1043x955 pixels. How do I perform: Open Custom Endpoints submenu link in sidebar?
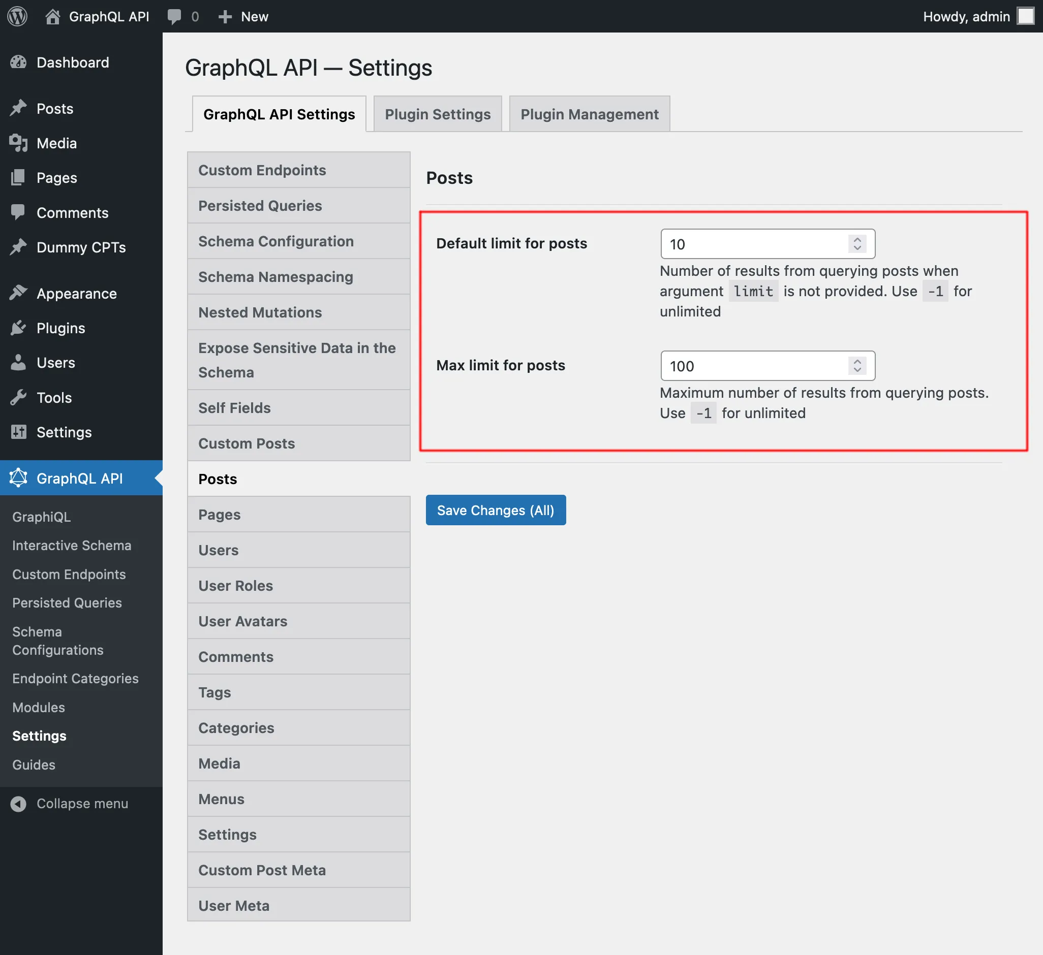pos(69,575)
